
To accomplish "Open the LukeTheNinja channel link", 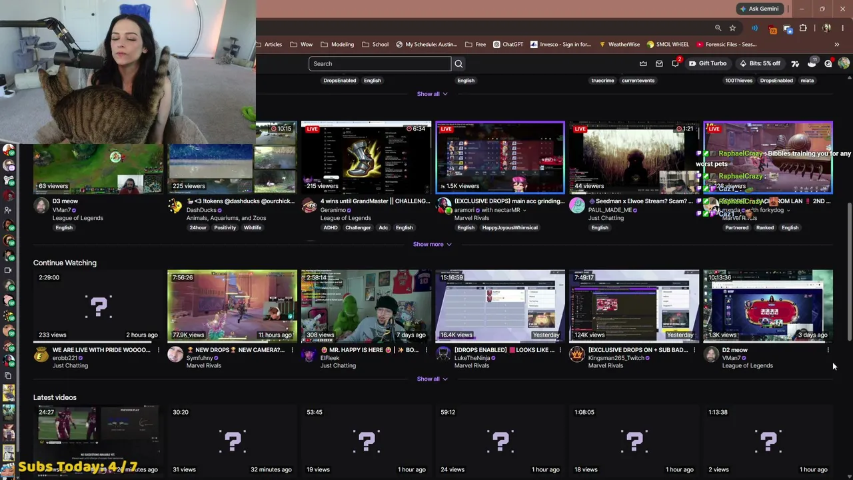I will pos(472,358).
